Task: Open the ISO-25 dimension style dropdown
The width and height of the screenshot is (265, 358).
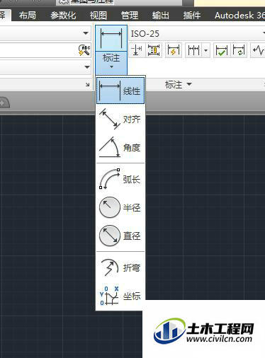Action: tap(197, 34)
